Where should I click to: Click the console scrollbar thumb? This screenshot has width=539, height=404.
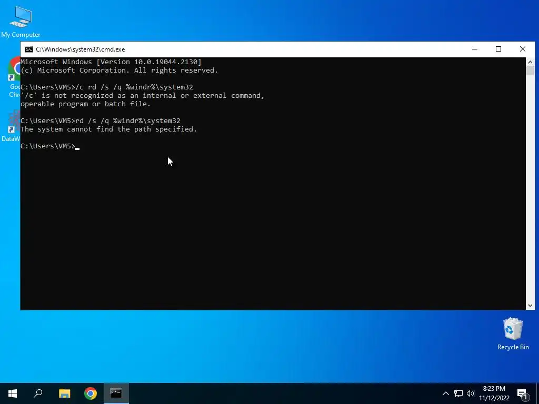(530, 71)
